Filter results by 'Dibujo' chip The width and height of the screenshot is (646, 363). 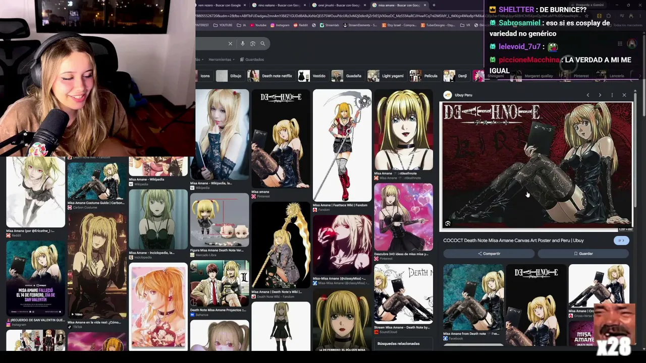(230, 76)
